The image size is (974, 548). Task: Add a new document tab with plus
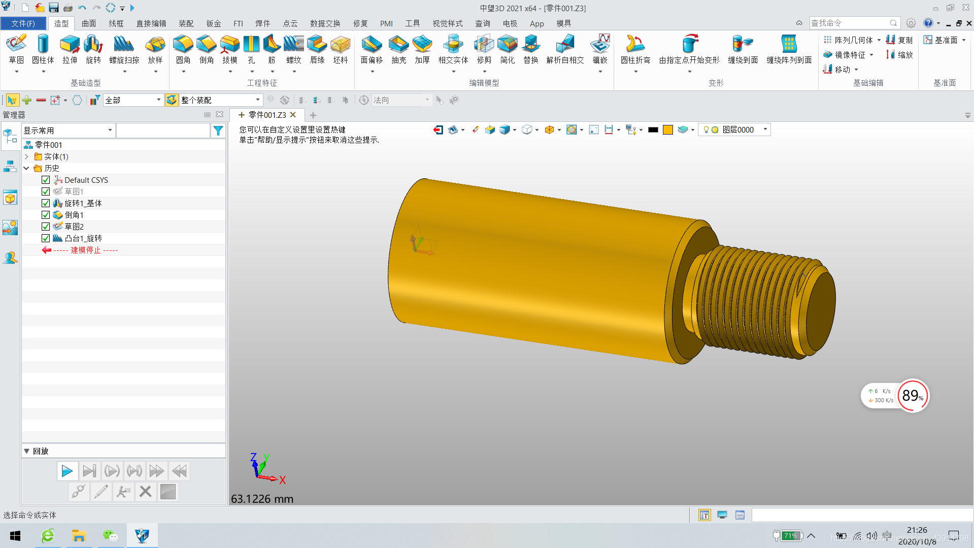313,115
